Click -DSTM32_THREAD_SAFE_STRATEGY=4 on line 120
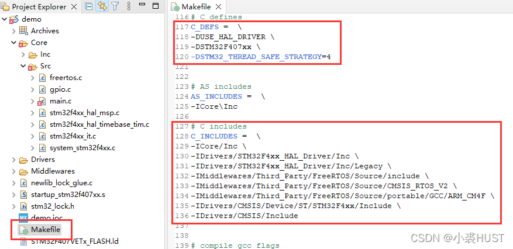The image size is (513, 249). coord(261,57)
